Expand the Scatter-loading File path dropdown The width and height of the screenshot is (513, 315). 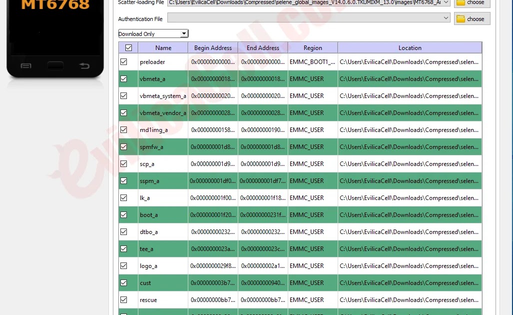pos(446,2)
